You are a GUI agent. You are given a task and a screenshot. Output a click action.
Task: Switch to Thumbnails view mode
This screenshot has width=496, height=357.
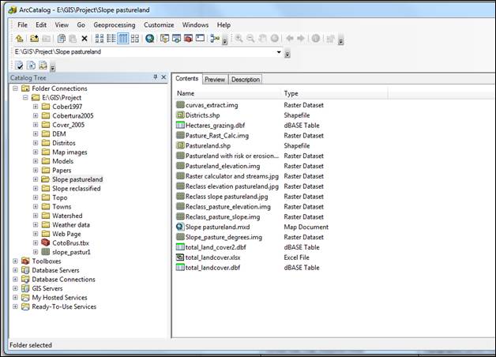(x=135, y=38)
